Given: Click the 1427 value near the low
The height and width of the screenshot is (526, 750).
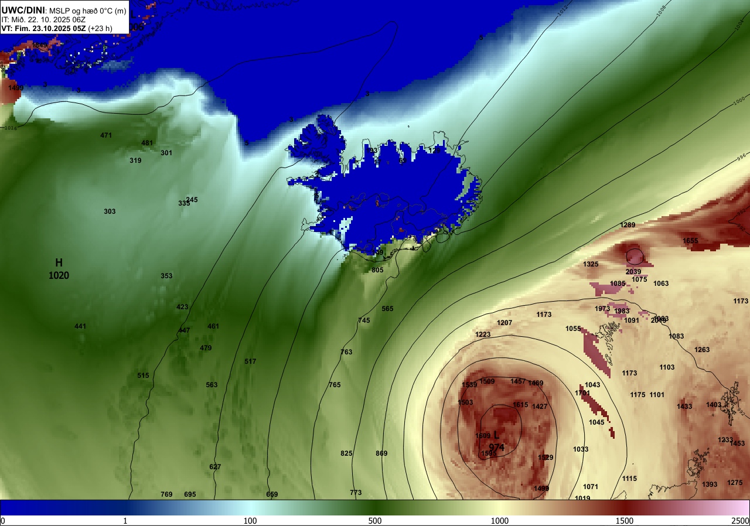Looking at the screenshot, I should click(x=540, y=407).
